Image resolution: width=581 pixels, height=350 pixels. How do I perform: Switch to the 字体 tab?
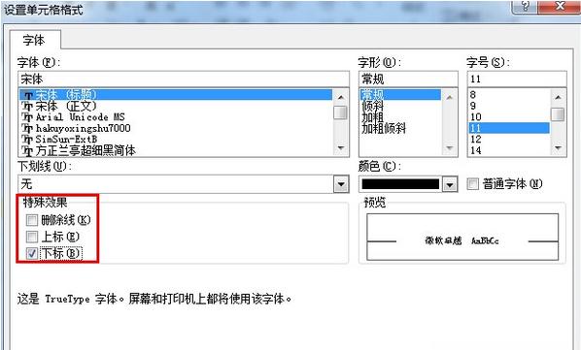(x=34, y=40)
